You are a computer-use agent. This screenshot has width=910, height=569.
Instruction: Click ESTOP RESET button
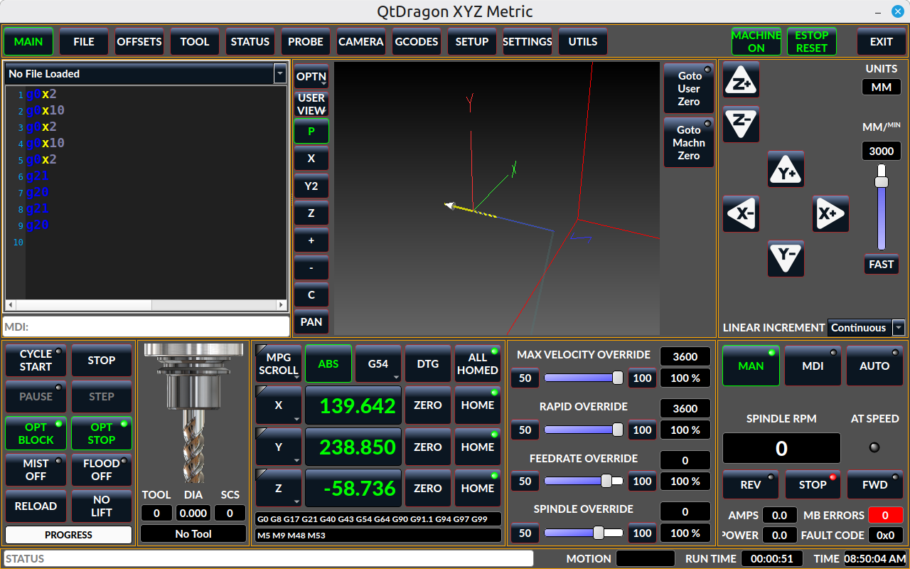point(812,41)
